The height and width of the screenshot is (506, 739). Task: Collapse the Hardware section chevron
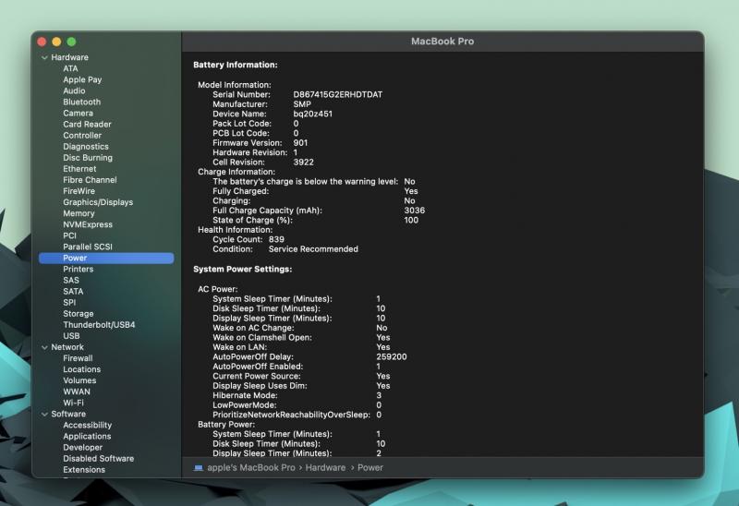(x=43, y=57)
